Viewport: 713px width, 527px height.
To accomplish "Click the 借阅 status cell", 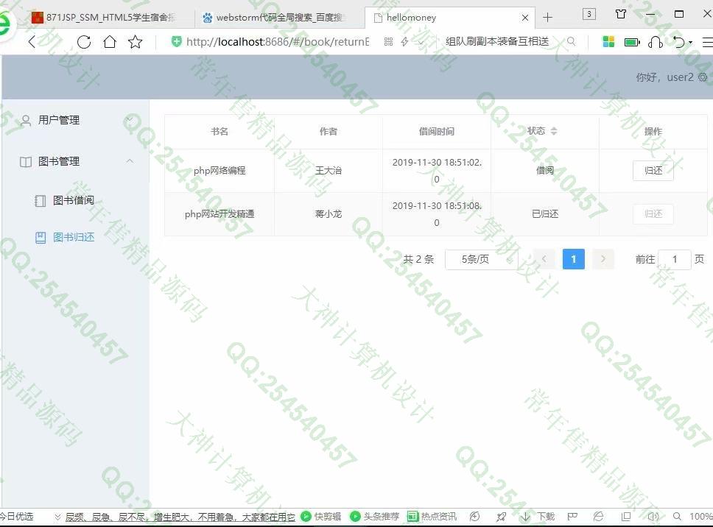I will point(545,170).
